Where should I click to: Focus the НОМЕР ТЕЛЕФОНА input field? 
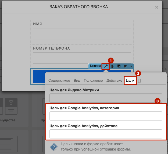click(x=82, y=58)
